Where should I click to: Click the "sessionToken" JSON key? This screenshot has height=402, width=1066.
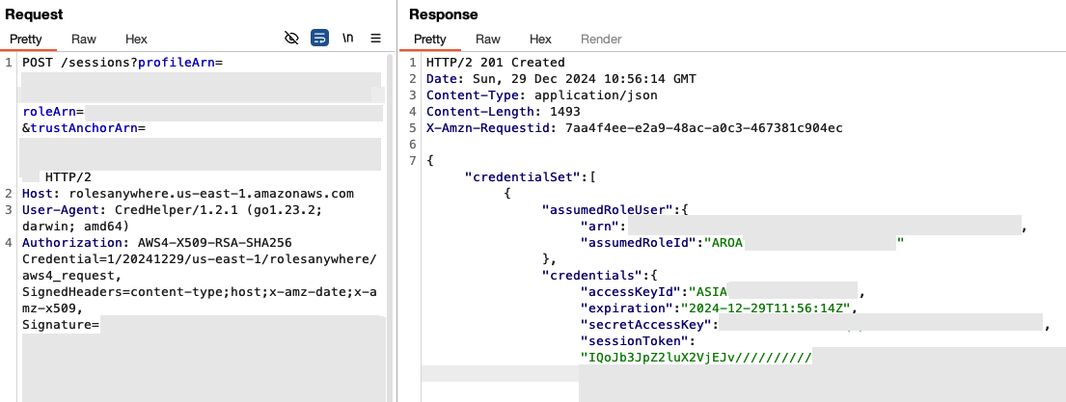point(638,340)
